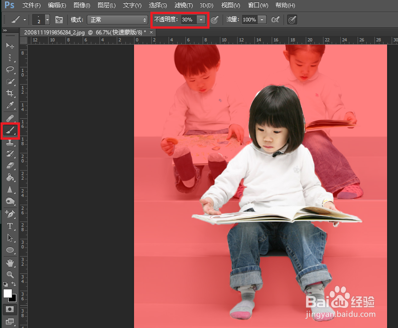This screenshot has height=328, width=398.
Task: Open blend mode dropdown showing 正常
Action: pos(117,20)
